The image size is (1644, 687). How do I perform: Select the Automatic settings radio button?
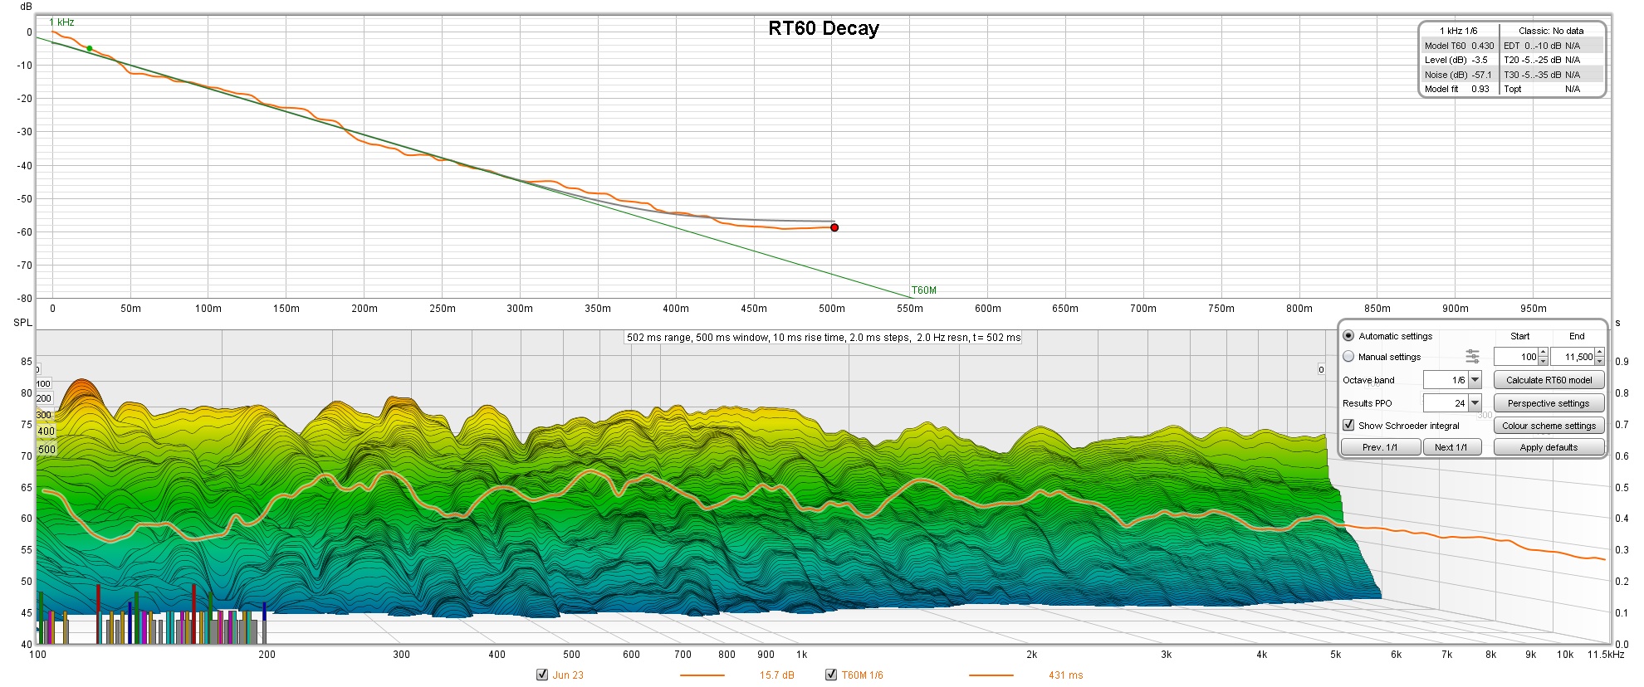tap(1348, 336)
